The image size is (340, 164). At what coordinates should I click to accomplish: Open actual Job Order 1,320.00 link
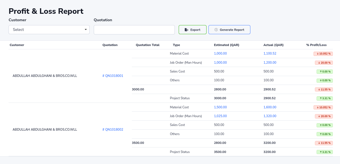[x=270, y=116]
